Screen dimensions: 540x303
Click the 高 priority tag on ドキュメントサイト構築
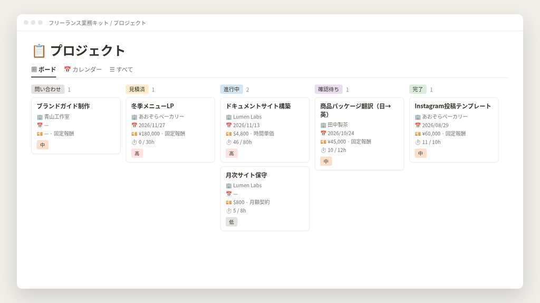[x=232, y=153]
